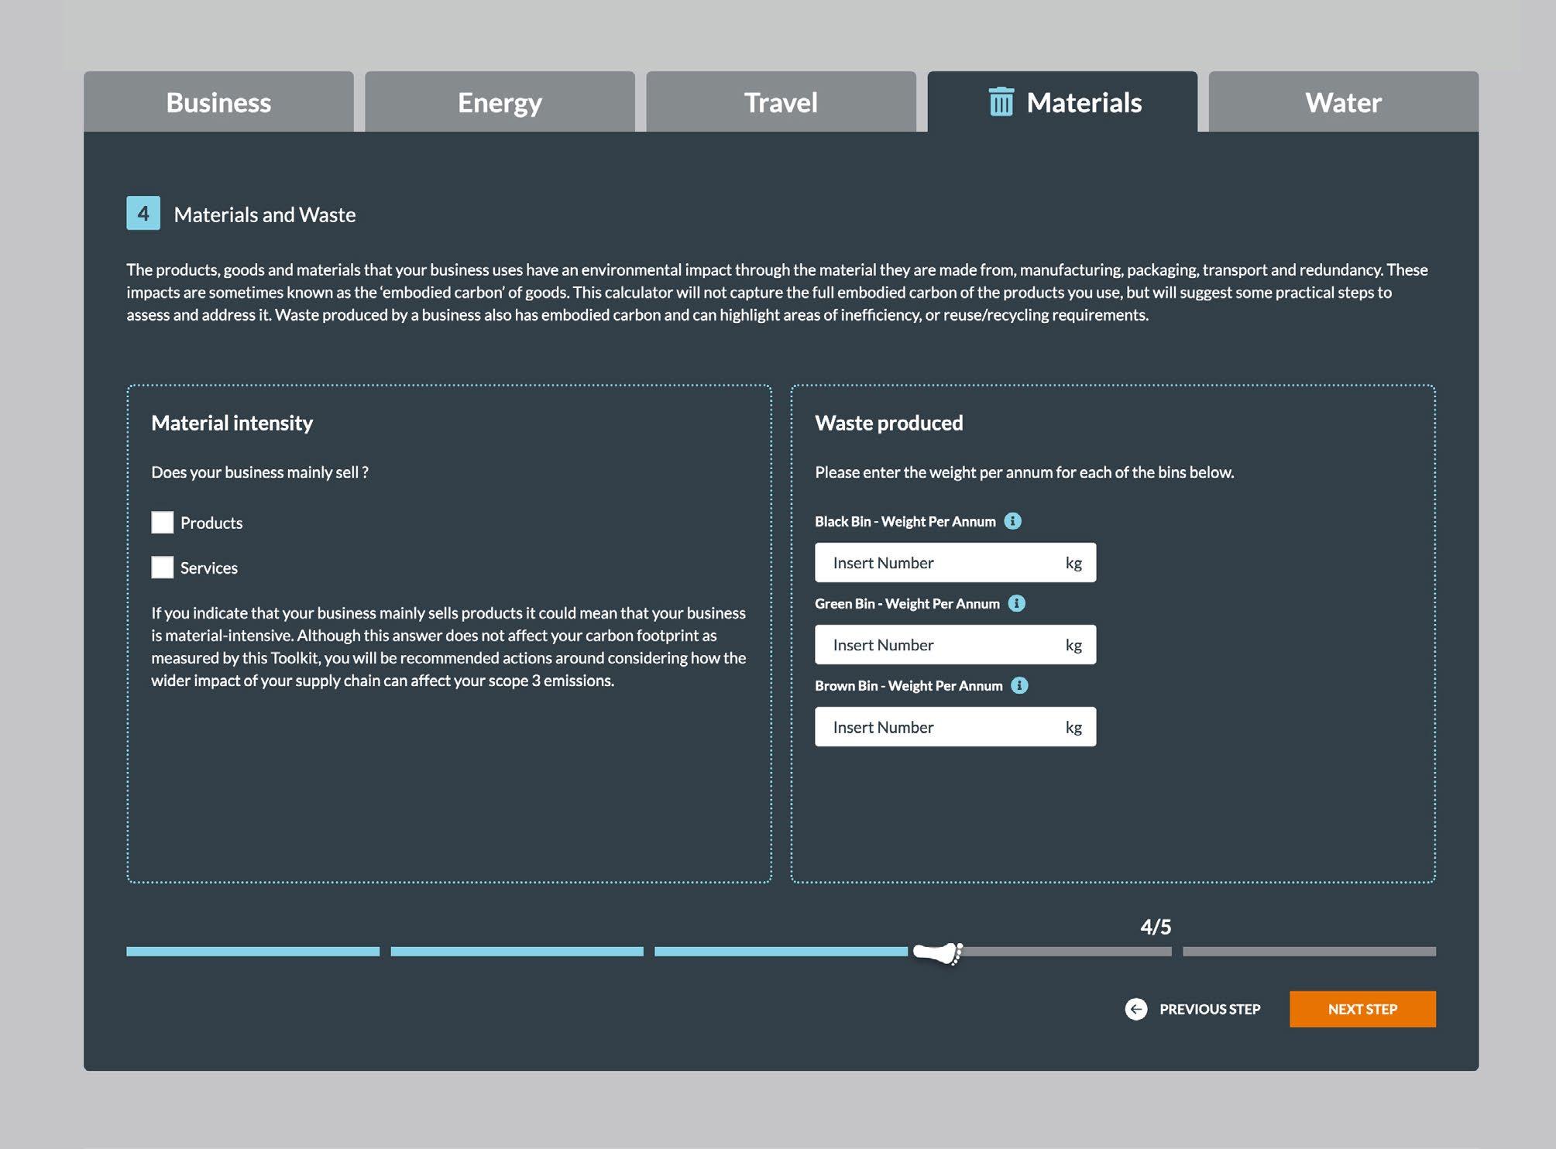Tick the Products checkbox
Screen dimensions: 1556x1149
click(x=162, y=523)
